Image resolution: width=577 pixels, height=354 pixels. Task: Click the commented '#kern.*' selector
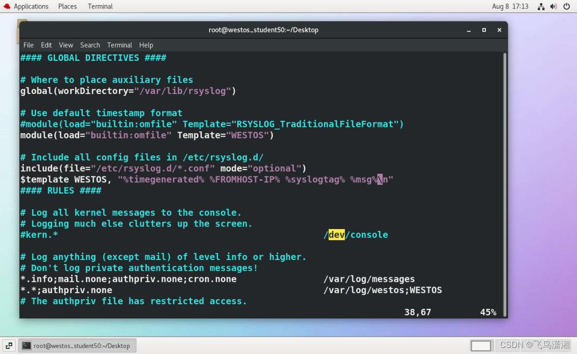tap(39, 235)
